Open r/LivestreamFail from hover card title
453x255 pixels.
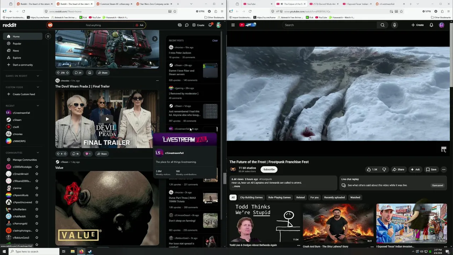tap(174, 153)
